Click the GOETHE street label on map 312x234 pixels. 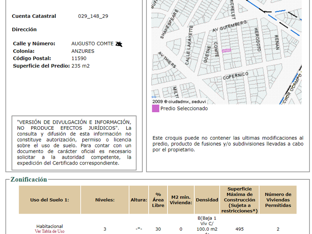coord(207,54)
